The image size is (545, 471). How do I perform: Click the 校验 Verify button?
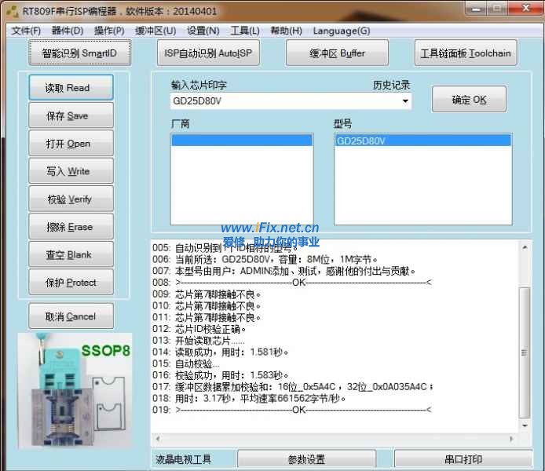coord(71,199)
